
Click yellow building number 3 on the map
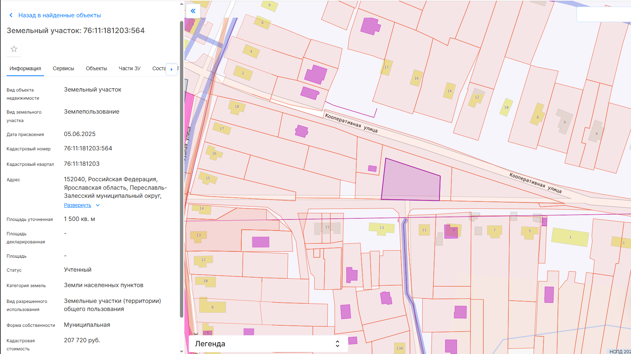[570, 237]
